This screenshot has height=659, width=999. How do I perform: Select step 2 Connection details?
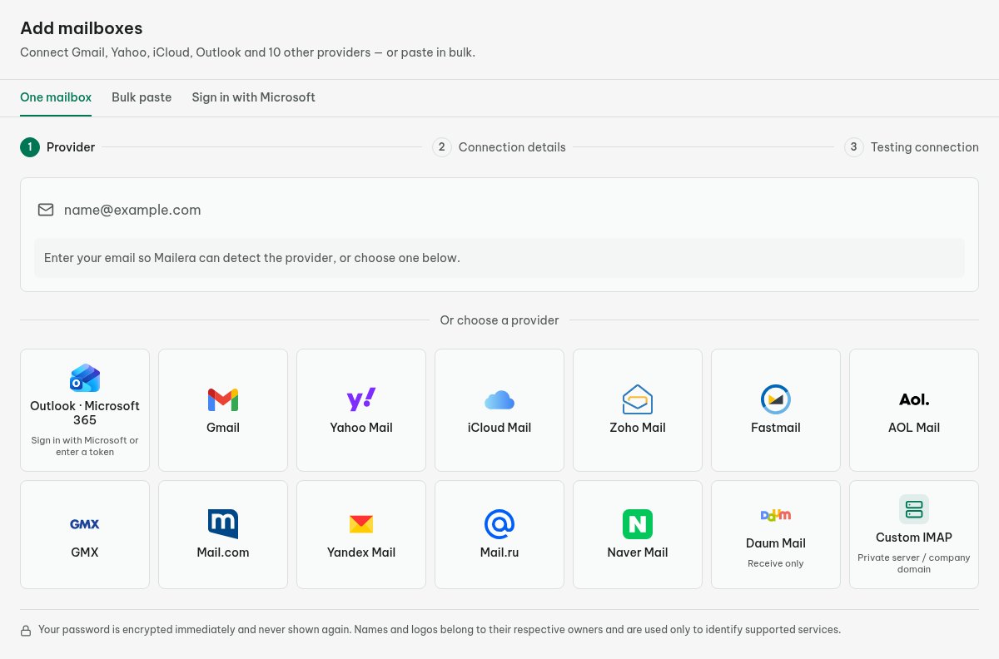tap(499, 147)
